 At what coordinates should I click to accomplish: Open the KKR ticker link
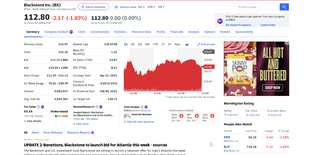point(227,137)
